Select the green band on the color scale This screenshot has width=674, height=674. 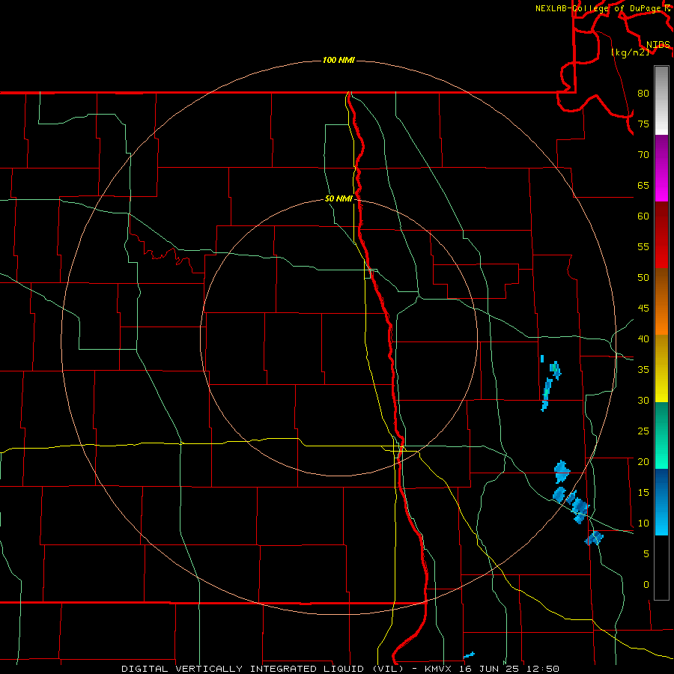coord(661,435)
